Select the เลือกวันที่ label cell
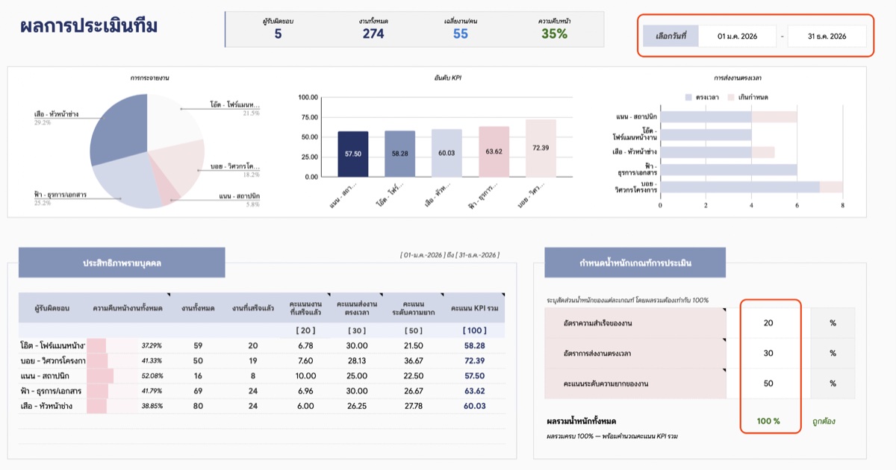The width and height of the screenshot is (896, 470). pyautogui.click(x=671, y=36)
